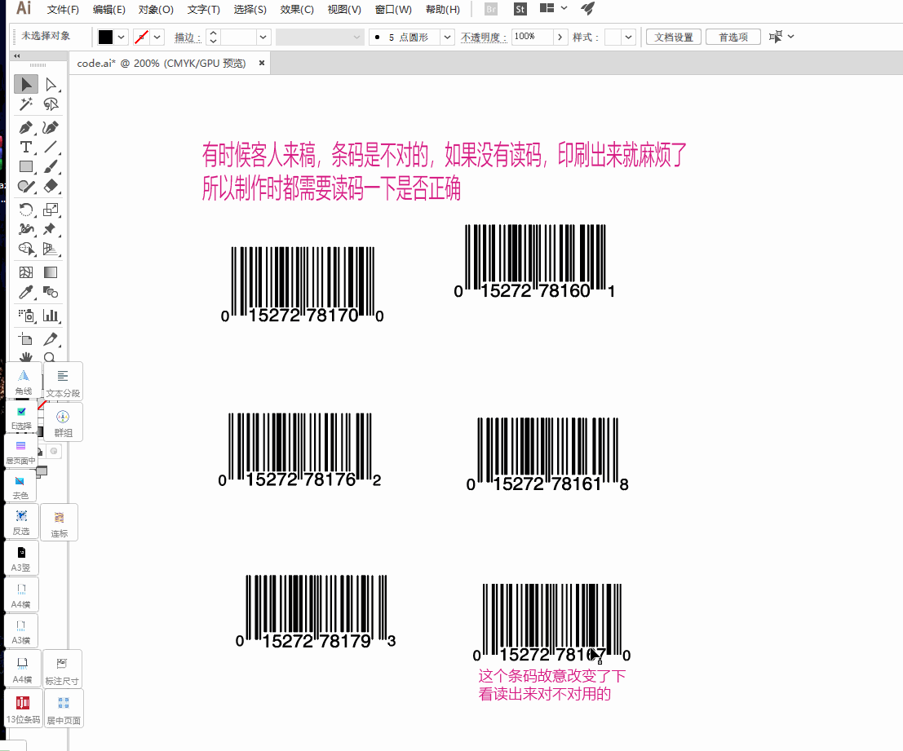Select the Line Segment tool

pos(51,148)
